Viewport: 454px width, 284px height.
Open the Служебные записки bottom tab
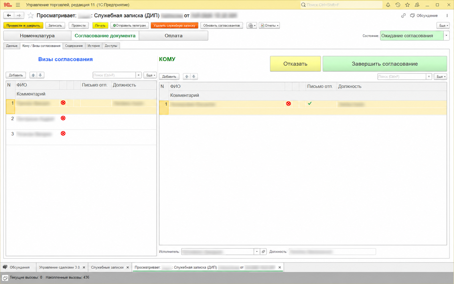pyautogui.click(x=107, y=267)
